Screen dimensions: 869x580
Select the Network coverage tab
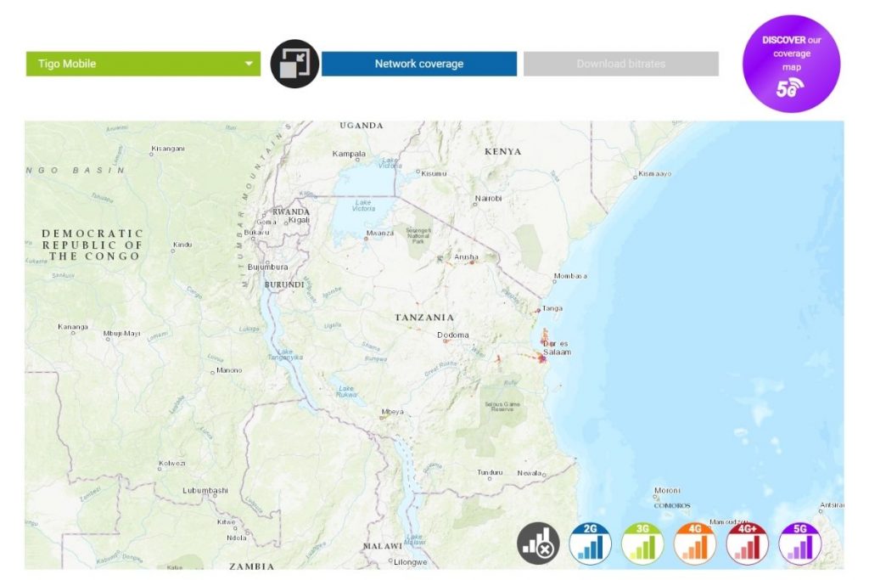coord(418,63)
